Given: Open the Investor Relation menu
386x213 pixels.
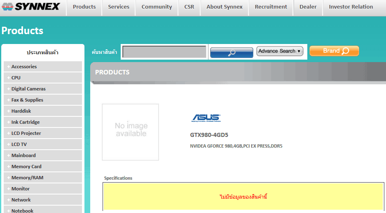Looking at the screenshot, I should tap(351, 7).
